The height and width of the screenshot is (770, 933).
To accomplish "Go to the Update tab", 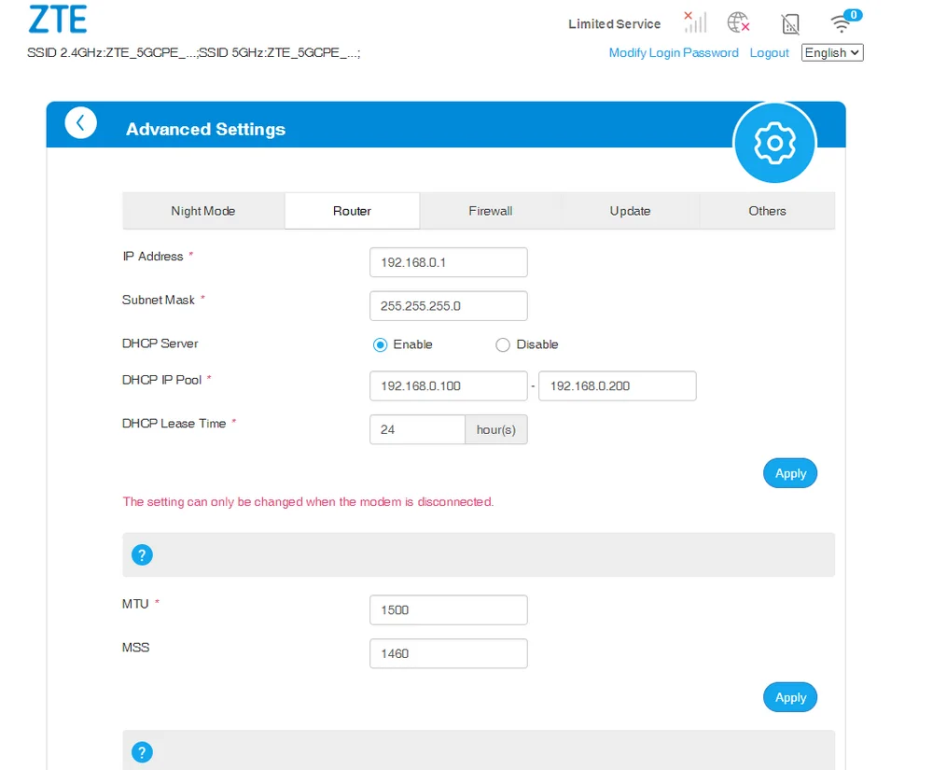I will (630, 211).
